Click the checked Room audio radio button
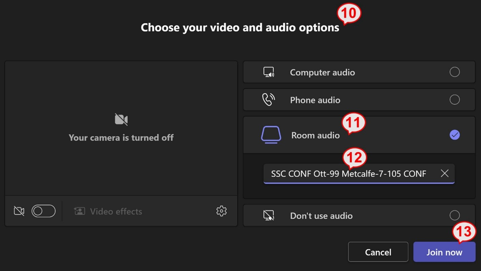Screen dimensions: 481x271 (454, 135)
